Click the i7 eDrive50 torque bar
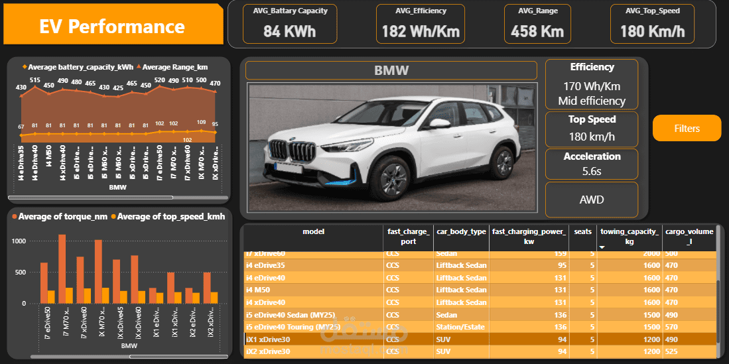The height and width of the screenshot is (364, 729). (x=44, y=283)
